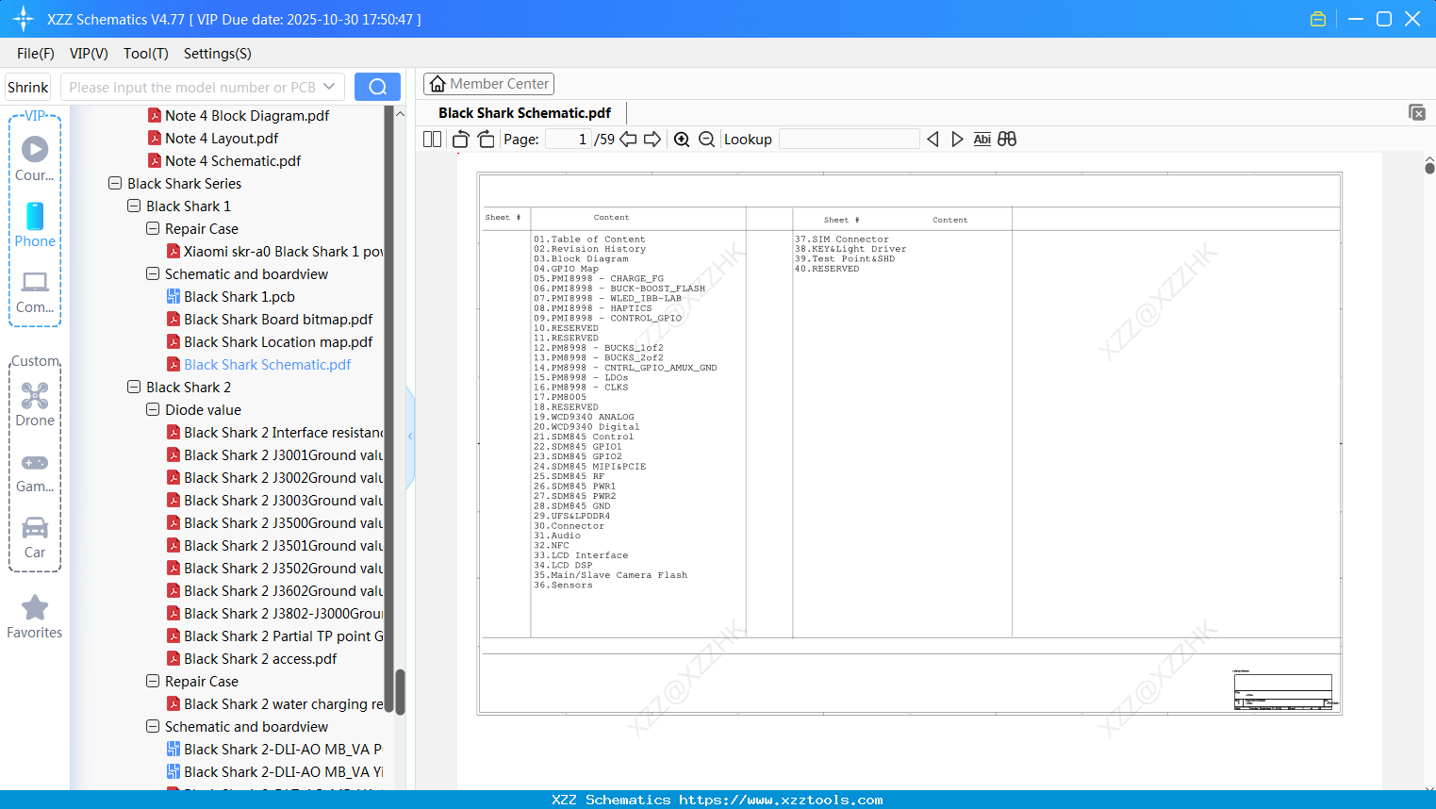Click the yellow VIP shop icon in title bar

[x=1318, y=19]
